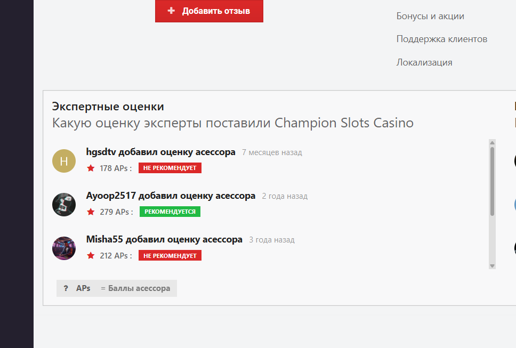Click the Ayoop2517 profile avatar
Image resolution: width=516 pixels, height=348 pixels.
point(64,205)
